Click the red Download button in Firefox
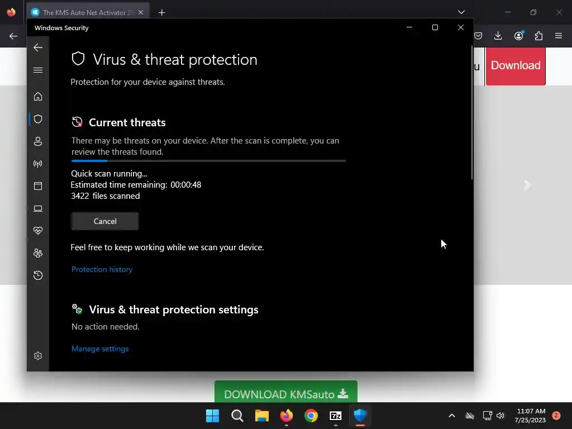The image size is (572, 429). click(516, 66)
